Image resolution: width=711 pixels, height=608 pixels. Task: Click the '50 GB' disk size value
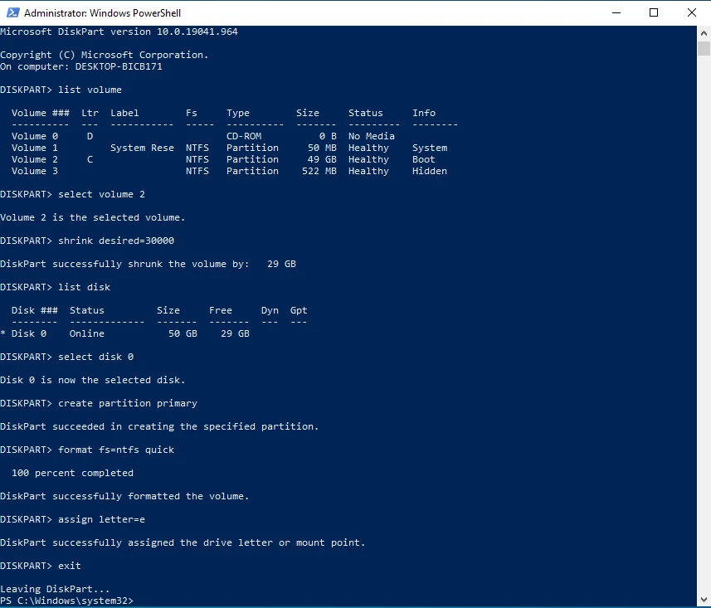183,333
